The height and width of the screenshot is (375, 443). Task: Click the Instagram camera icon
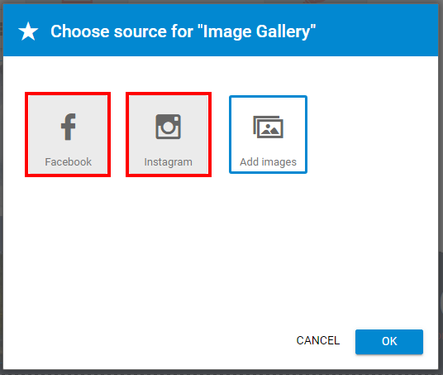pos(168,127)
